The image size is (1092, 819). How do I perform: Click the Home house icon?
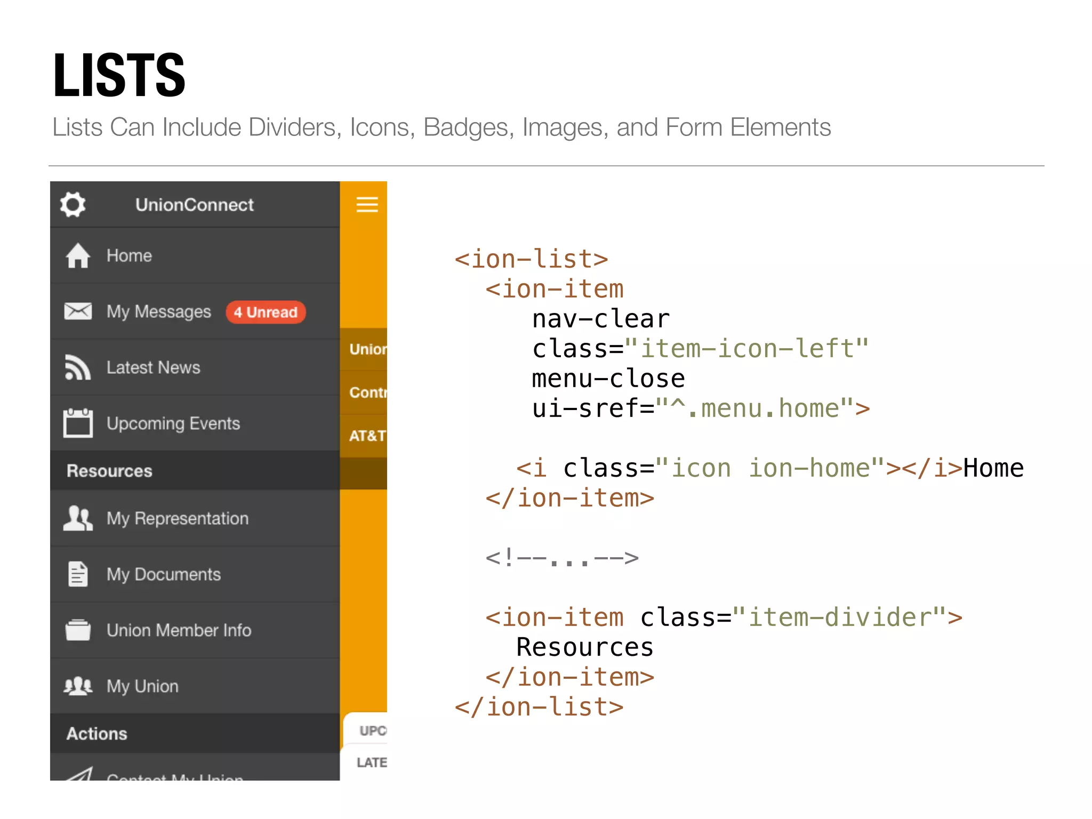(x=78, y=255)
